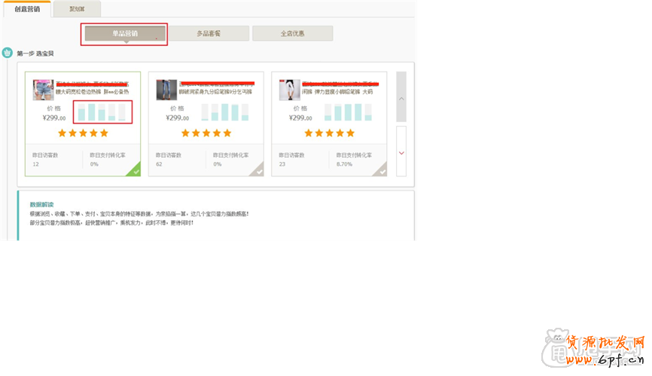Click the 数据解读 heading
Screen dimensions: 652x376
(41, 205)
